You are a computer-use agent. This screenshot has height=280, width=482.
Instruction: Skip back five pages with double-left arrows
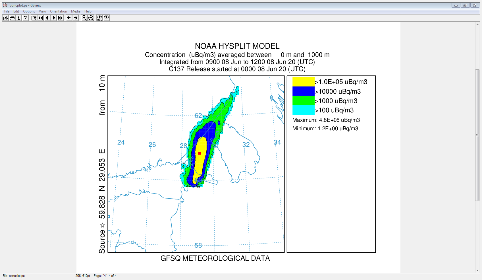[x=41, y=18]
